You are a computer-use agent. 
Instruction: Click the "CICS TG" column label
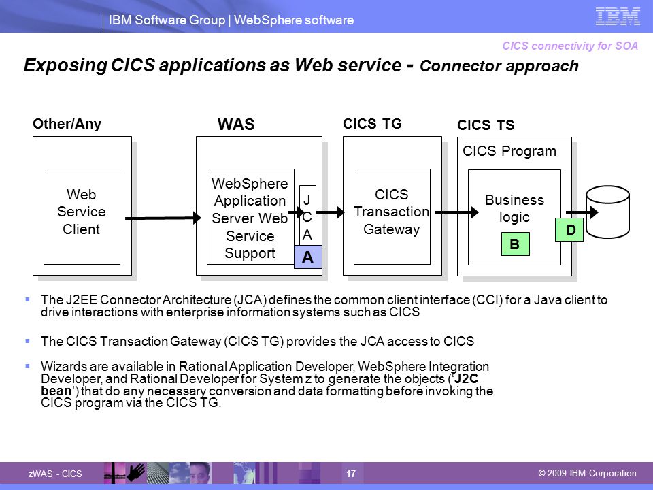pos(372,124)
